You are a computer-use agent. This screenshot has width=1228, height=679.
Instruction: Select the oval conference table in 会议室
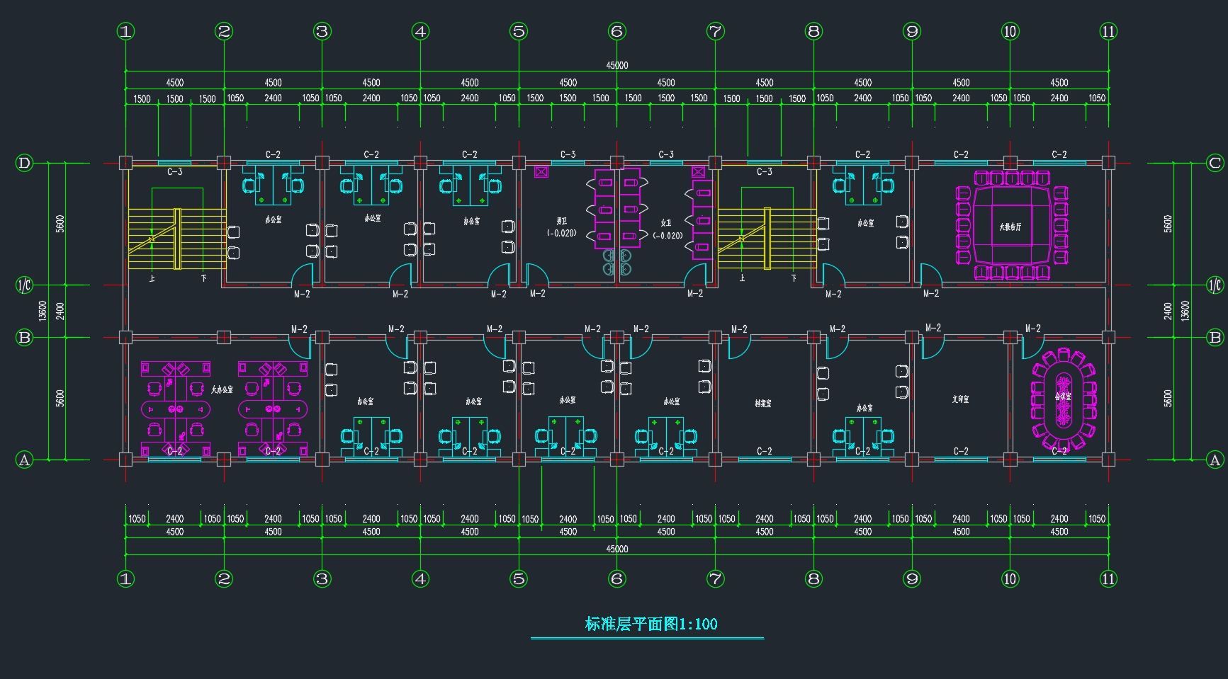1063,400
